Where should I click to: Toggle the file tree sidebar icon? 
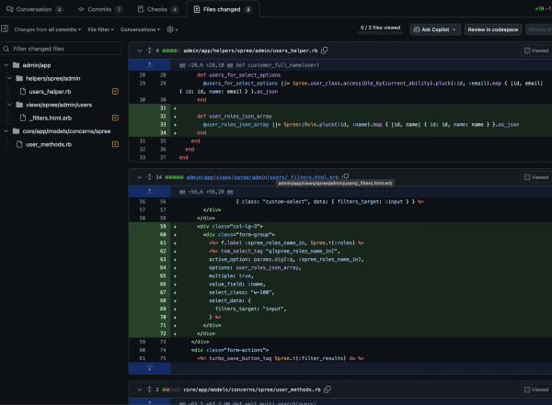click(5, 28)
